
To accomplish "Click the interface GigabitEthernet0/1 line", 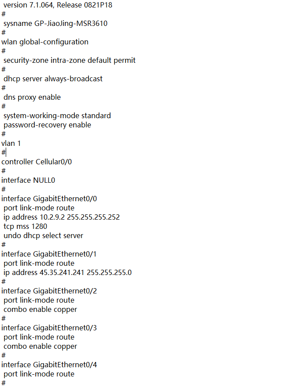I will (49, 254).
